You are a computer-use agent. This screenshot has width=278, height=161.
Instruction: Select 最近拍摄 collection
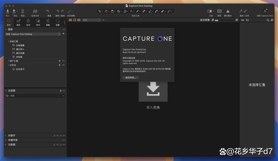(x=18, y=53)
